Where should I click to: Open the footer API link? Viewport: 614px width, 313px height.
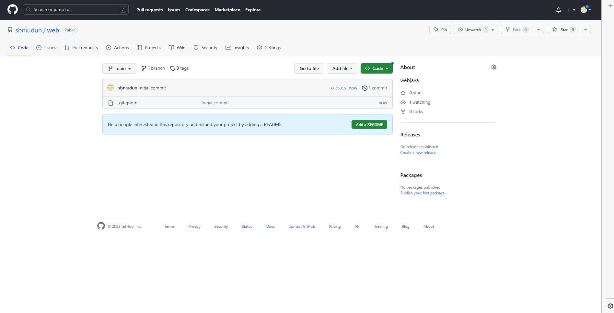point(357,226)
